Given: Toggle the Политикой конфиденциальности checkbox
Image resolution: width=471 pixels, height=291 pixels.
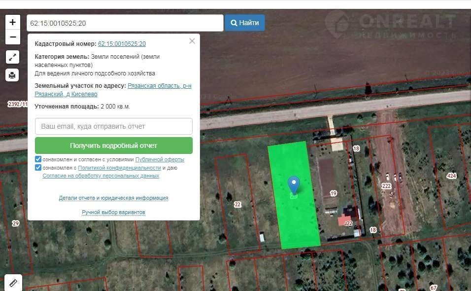Looking at the screenshot, I should pos(38,168).
